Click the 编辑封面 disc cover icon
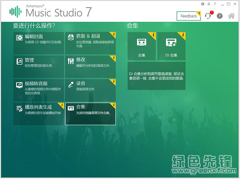The height and width of the screenshot is (179, 240). coord(19,37)
